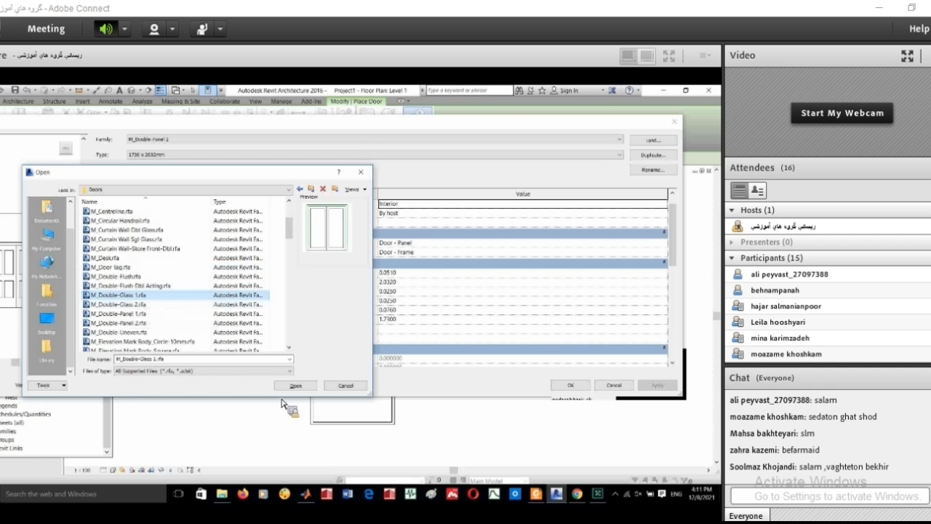The image size is (931, 524).
Task: Open the Meeting menu
Action: click(46, 29)
